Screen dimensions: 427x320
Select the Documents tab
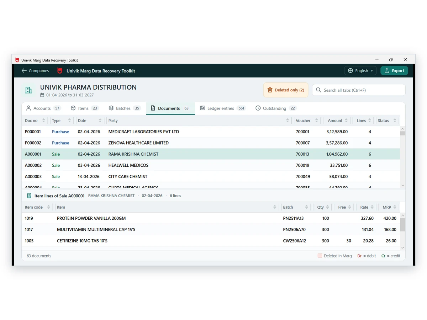(170, 108)
